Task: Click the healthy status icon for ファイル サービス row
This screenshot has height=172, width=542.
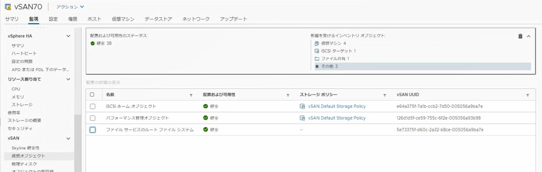Action: click(x=206, y=130)
